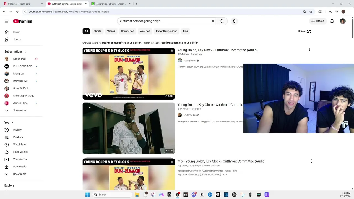Select the Live filter chip
Screen dimensions: 354x199
click(185, 31)
